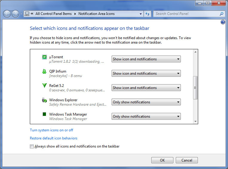Click the µTorrent 1.8.2 downloading status text
This screenshot has height=169, width=228.
point(76,62)
